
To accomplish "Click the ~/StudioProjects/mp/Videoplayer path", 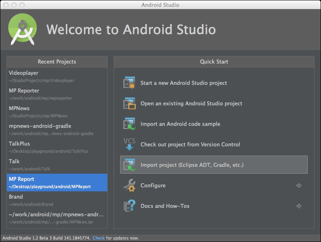I will pyautogui.click(x=41, y=80).
